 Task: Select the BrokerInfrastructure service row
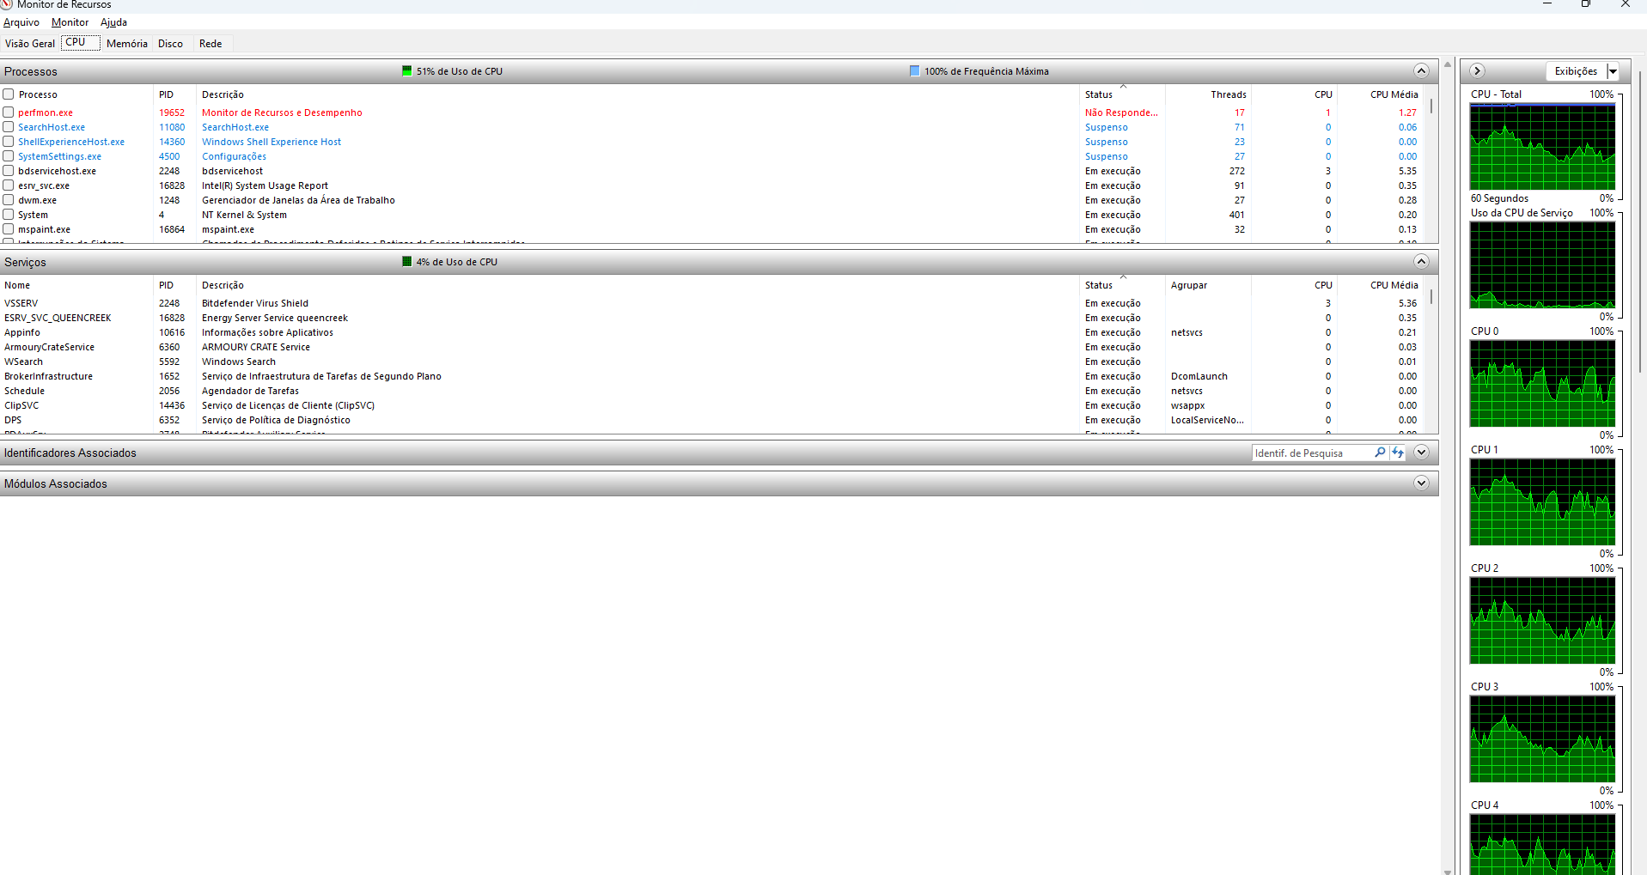(x=711, y=376)
